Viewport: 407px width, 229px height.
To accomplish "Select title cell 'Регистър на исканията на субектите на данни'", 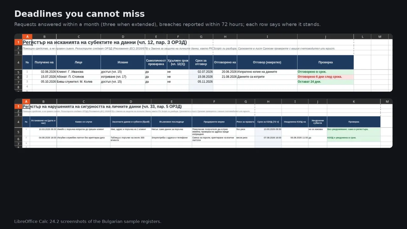I will click(105, 42).
